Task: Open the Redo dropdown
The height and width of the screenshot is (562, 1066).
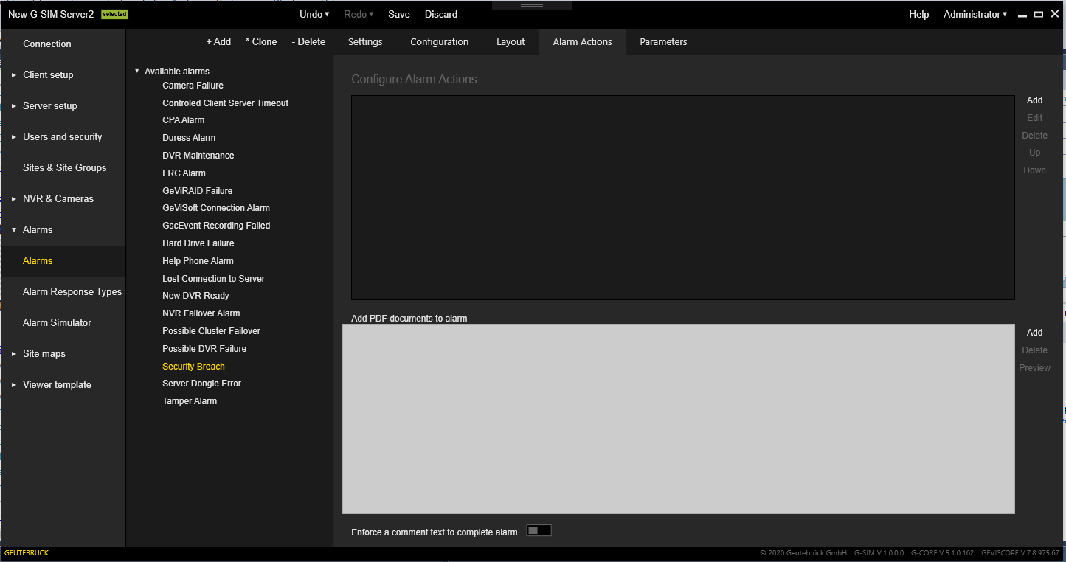Action: pyautogui.click(x=359, y=14)
